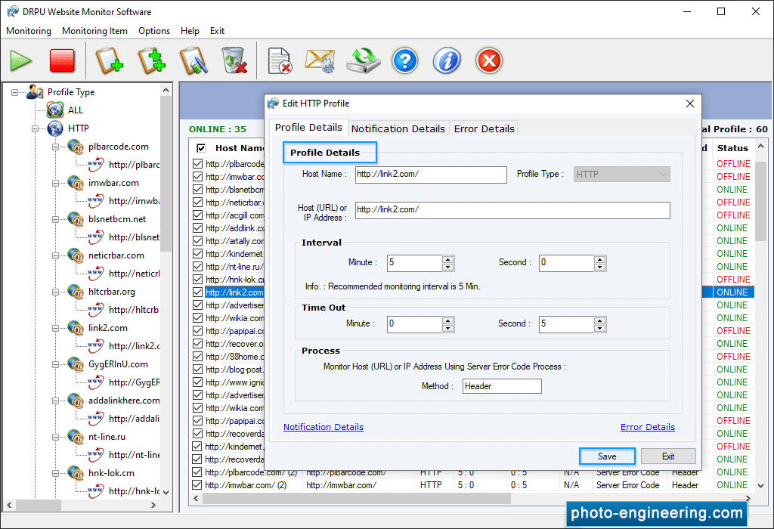774x529 pixels.
Task: Open help with blue question mark icon
Action: click(x=405, y=60)
